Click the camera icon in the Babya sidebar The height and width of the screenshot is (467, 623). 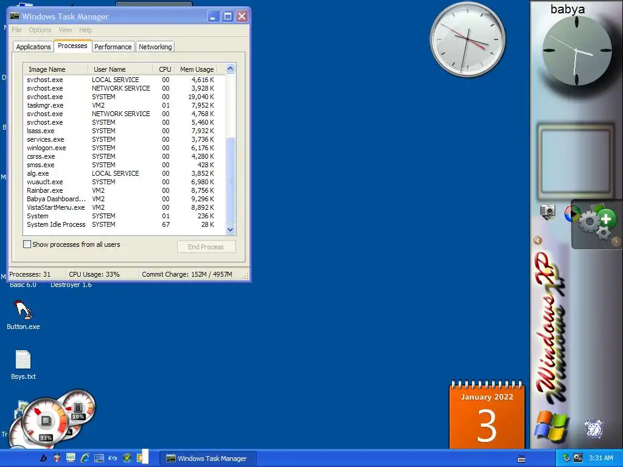click(548, 212)
